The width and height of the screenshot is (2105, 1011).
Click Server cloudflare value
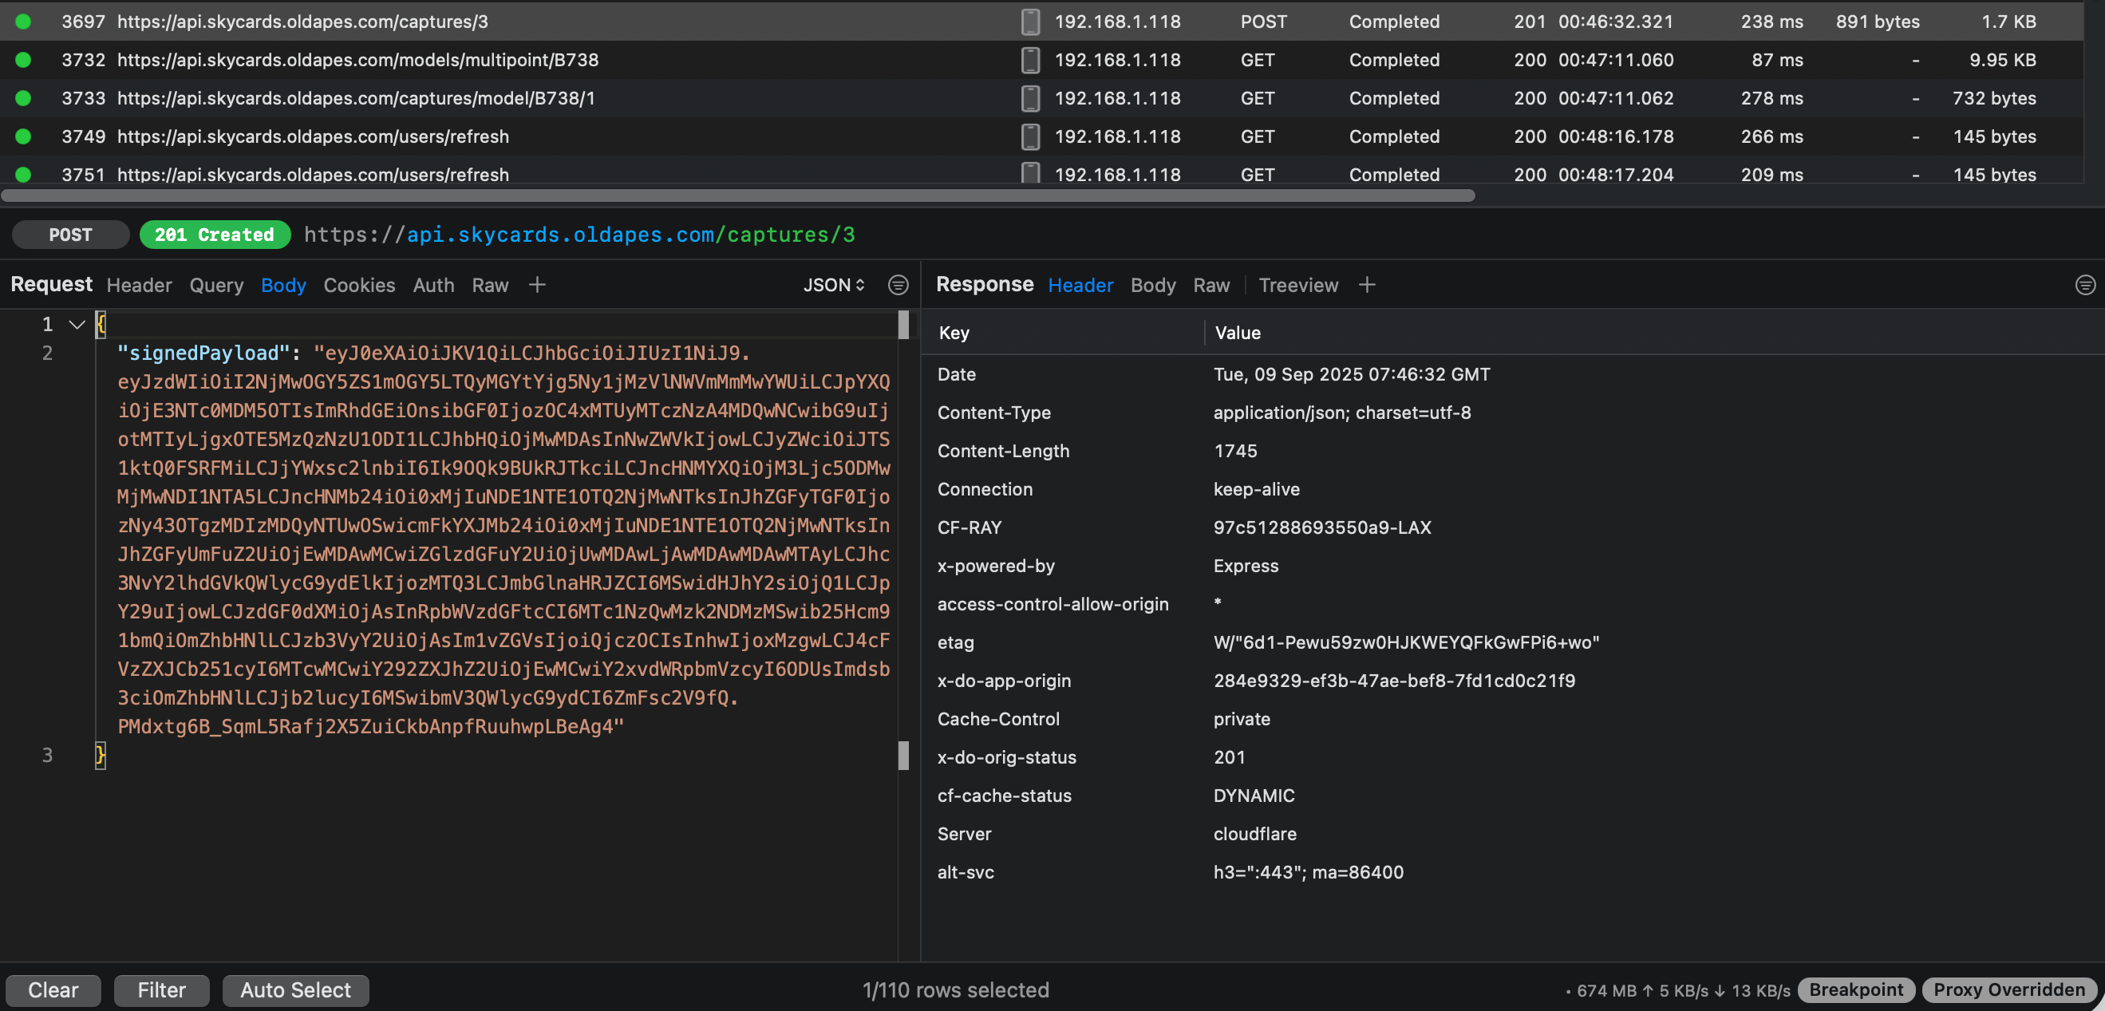tap(1254, 835)
